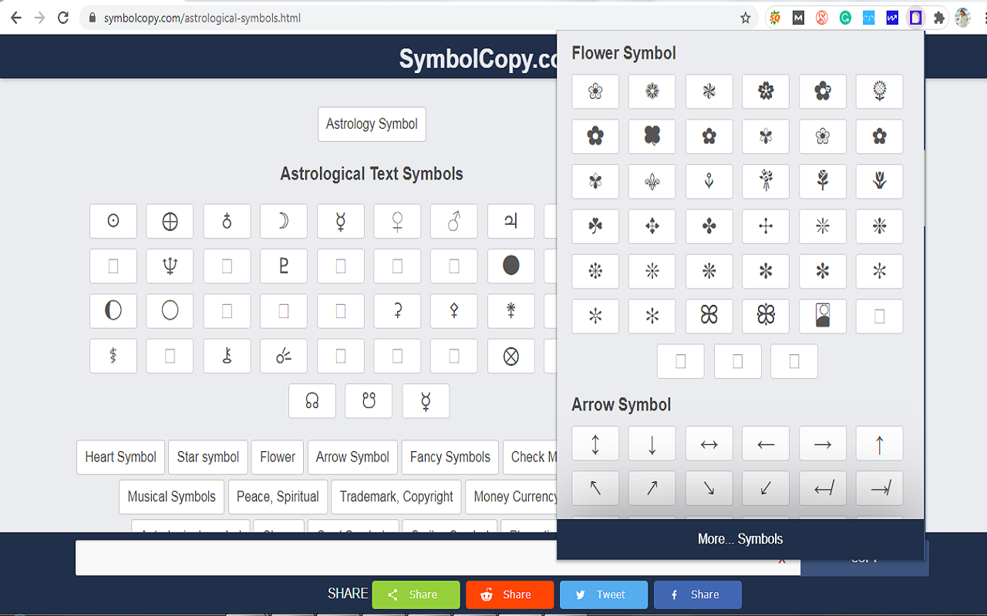Viewport: 987px width, 616px height.
Task: Click the left arrow symbol
Action: click(766, 443)
